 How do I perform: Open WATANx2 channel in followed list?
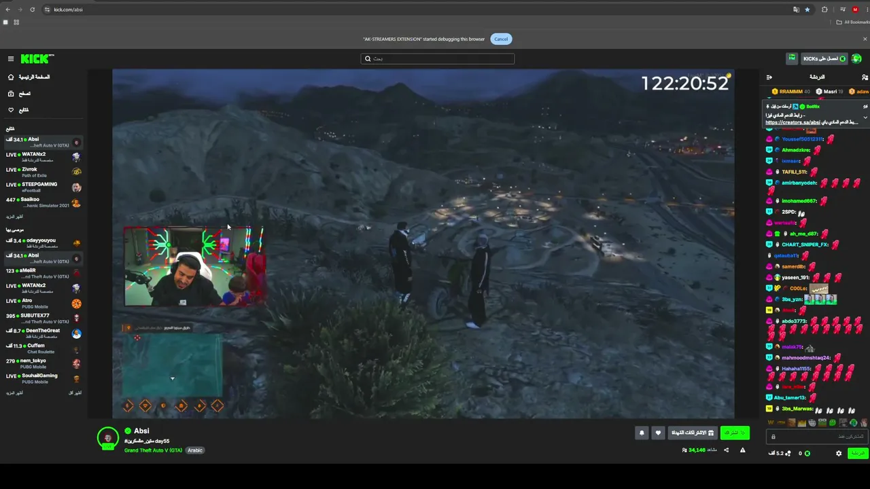pos(43,158)
